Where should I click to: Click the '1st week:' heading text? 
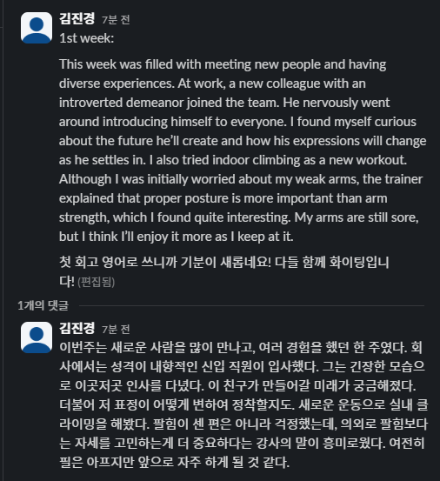click(86, 38)
